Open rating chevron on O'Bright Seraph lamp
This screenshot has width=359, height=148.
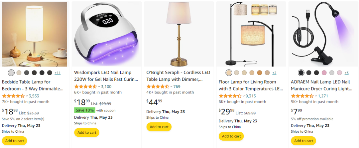[x=171, y=86]
